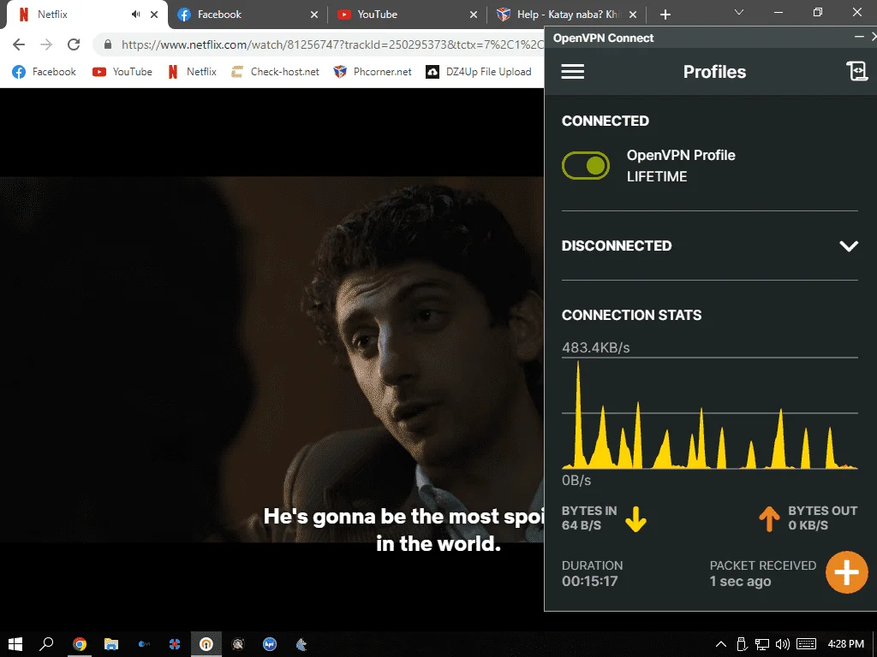This screenshot has width=877, height=657.
Task: Go forward in the browser
Action: tap(46, 44)
